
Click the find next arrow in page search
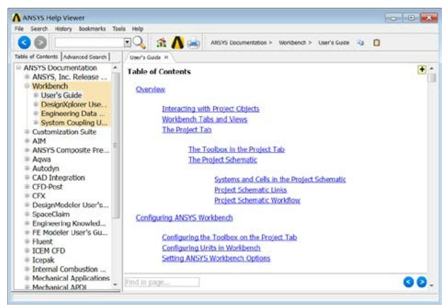pos(421,282)
